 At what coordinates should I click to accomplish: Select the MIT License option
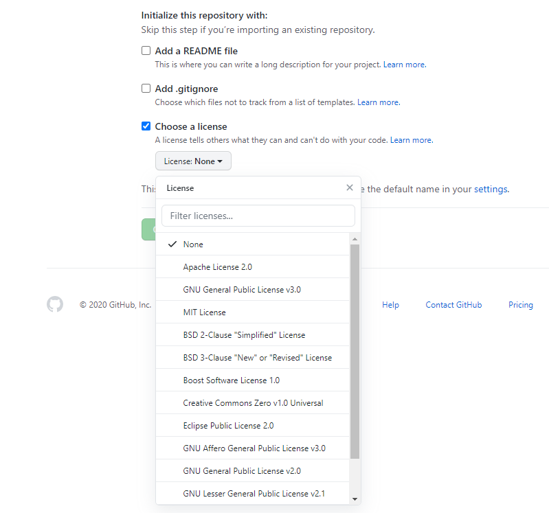[x=204, y=312]
